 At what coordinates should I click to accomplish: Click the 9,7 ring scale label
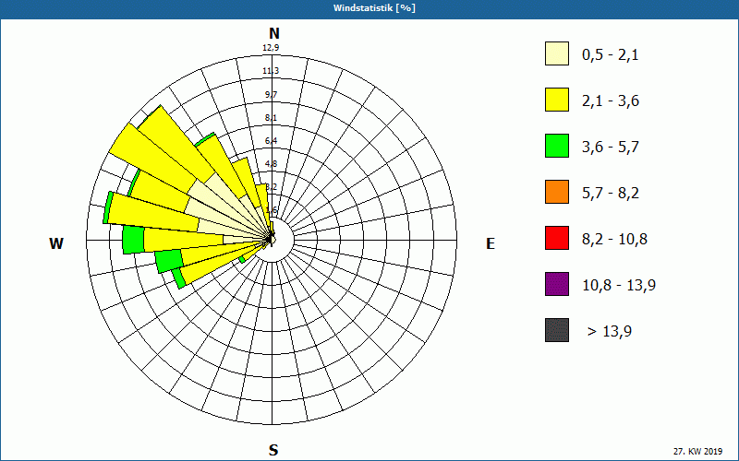tap(271, 95)
